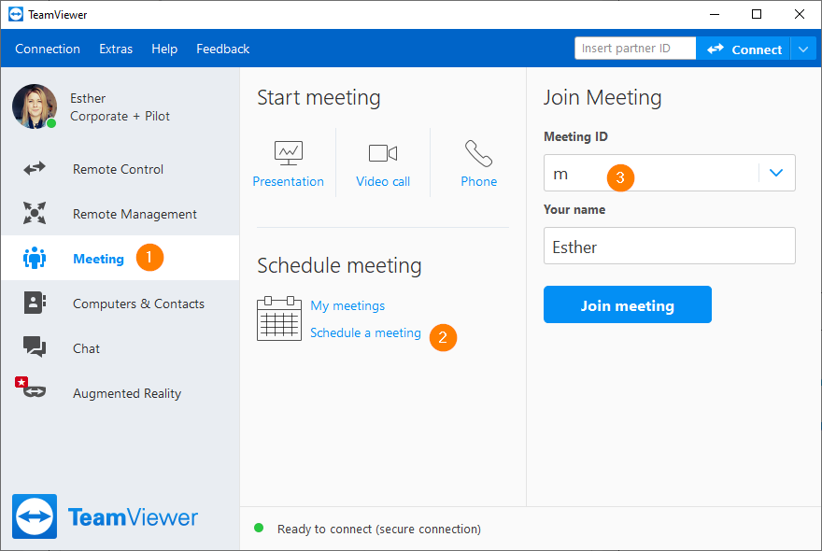
Task: Click the TeamViewer title bar app icon
Action: point(16,14)
